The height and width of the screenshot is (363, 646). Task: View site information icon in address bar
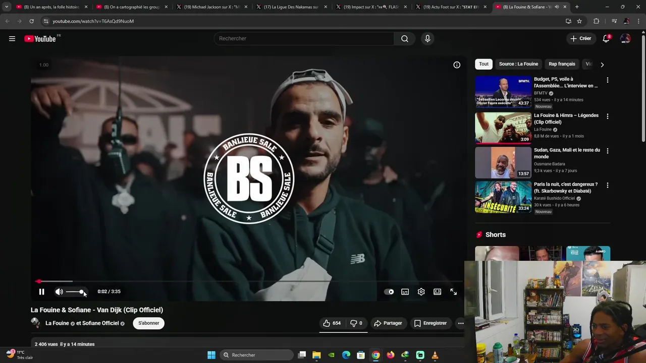coord(46,21)
